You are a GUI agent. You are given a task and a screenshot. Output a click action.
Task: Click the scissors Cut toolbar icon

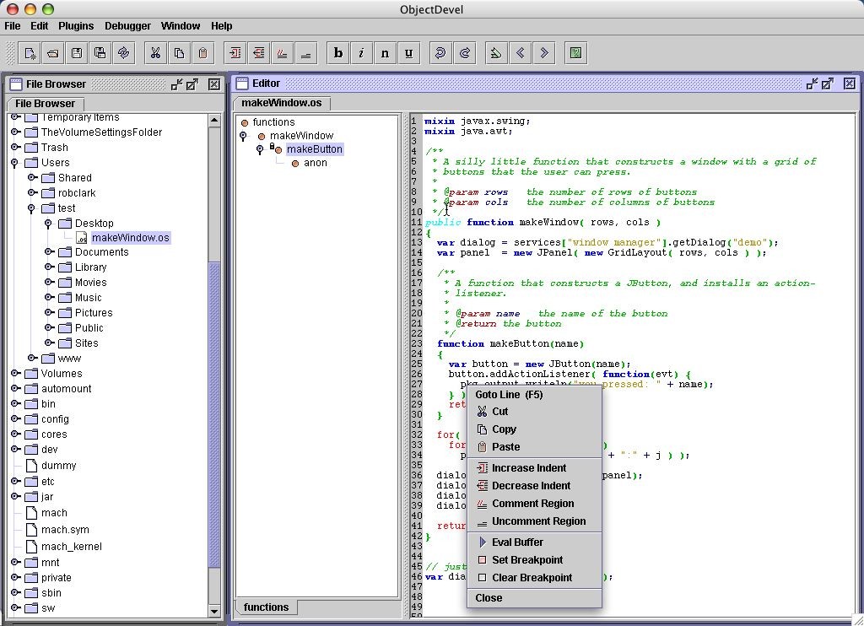[x=155, y=53]
